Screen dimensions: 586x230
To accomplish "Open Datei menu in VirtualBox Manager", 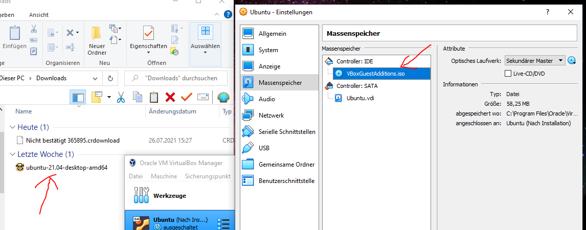I will (136, 176).
